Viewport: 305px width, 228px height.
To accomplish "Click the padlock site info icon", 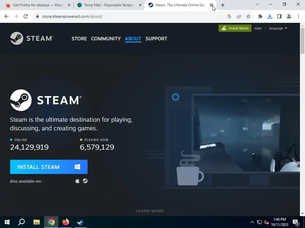I will click(38, 17).
